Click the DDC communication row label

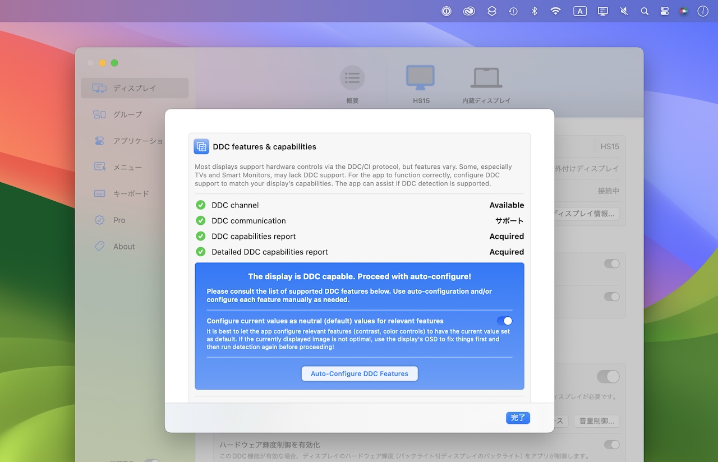pyautogui.click(x=248, y=221)
